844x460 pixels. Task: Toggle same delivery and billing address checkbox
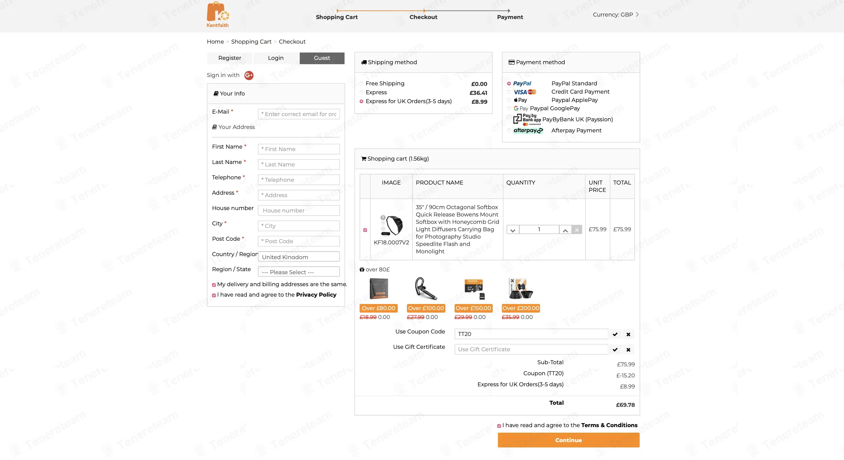point(214,285)
